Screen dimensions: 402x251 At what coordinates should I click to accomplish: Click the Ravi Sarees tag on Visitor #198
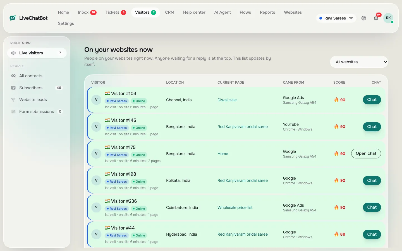coord(117,182)
